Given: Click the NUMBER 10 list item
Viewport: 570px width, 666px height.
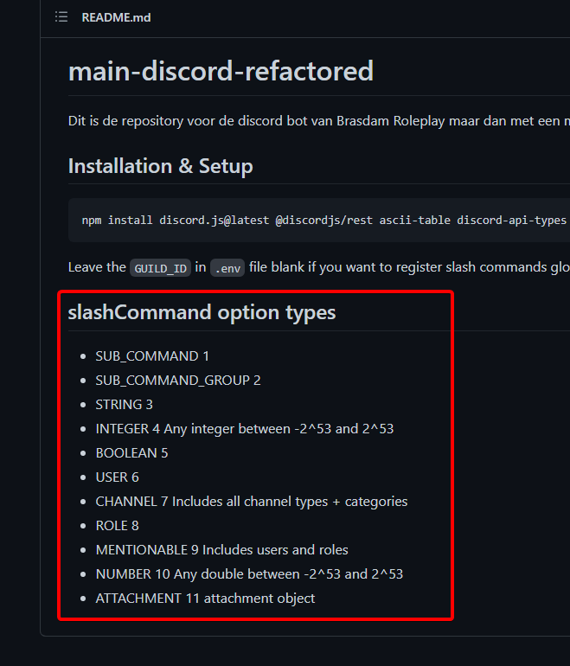Looking at the screenshot, I should click(x=249, y=573).
